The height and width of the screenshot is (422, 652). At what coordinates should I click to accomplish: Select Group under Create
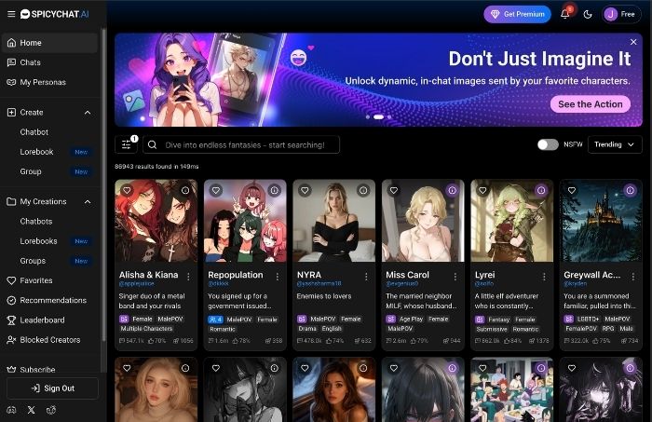pos(31,171)
